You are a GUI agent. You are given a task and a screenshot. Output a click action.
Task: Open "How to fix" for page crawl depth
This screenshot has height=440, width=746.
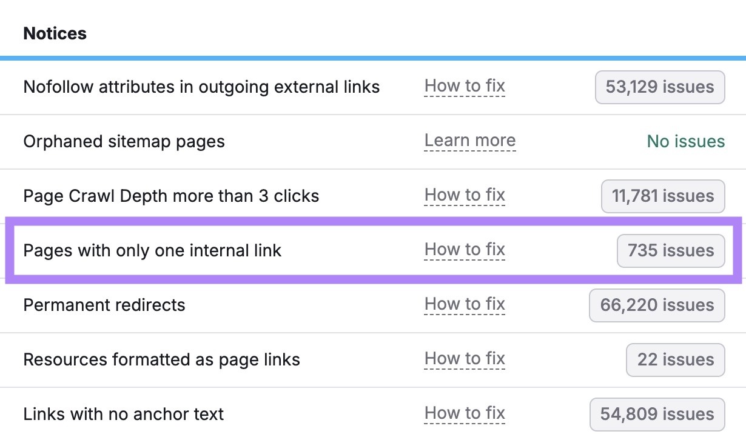tap(465, 195)
